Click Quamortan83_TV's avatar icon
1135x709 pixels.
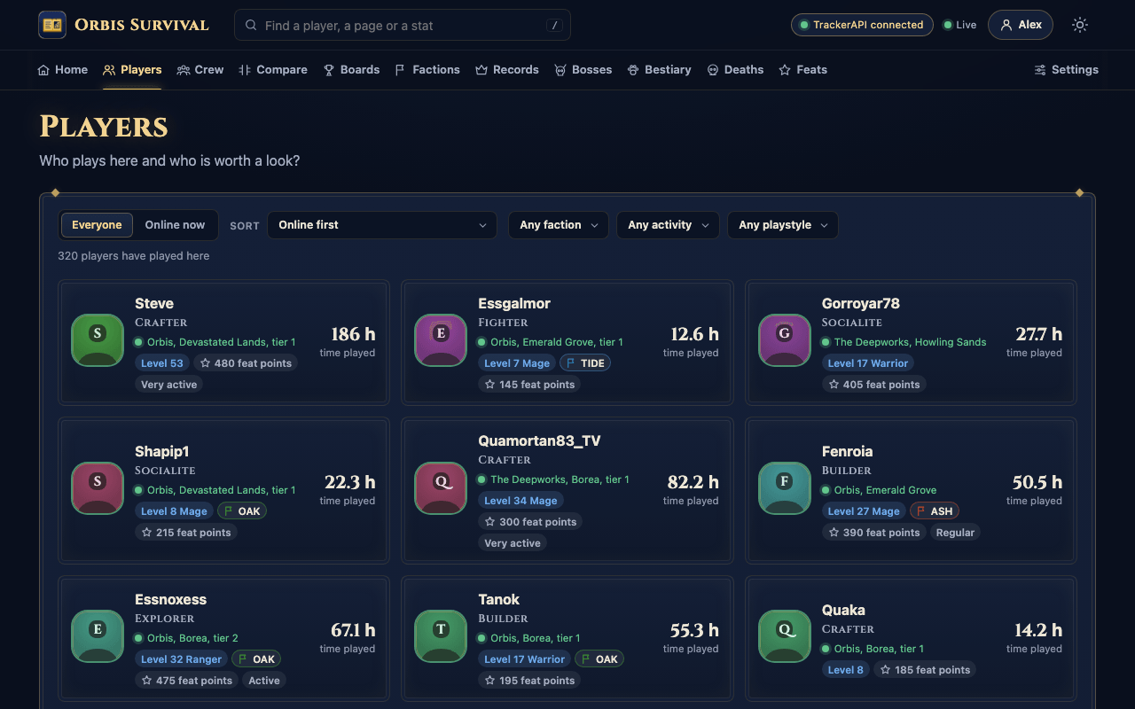pyautogui.click(x=441, y=488)
